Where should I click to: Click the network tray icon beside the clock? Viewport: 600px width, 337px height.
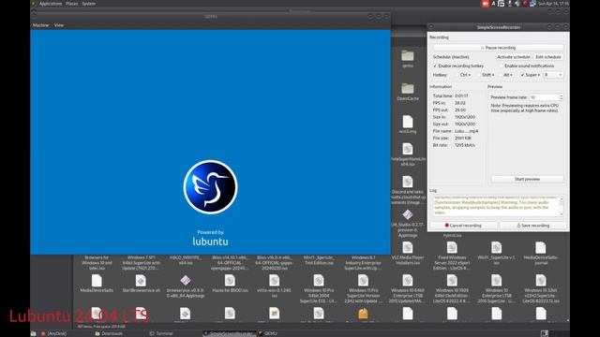532,4
